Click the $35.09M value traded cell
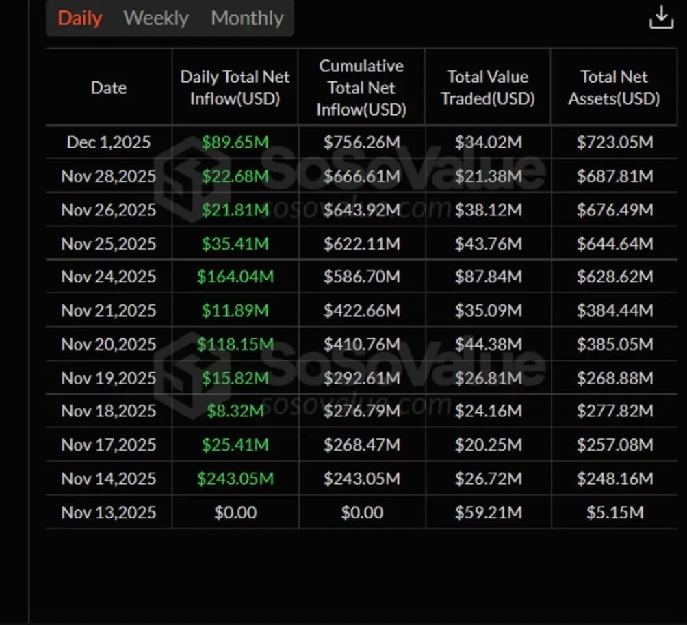 click(489, 310)
